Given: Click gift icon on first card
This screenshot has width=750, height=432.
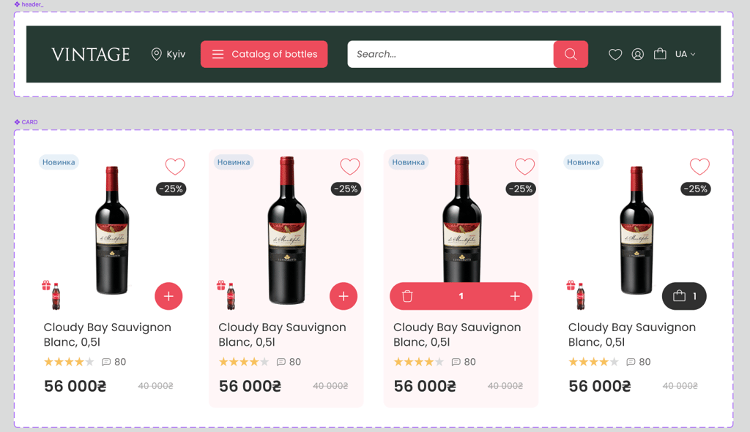Looking at the screenshot, I should [x=46, y=285].
